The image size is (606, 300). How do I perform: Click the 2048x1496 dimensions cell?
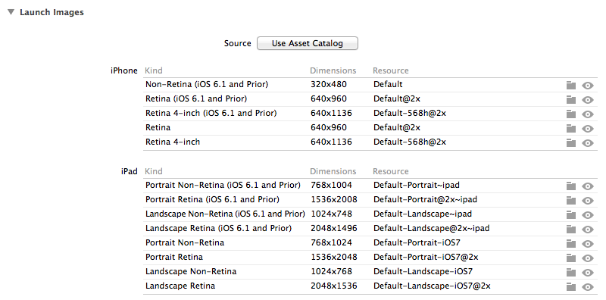tap(334, 229)
